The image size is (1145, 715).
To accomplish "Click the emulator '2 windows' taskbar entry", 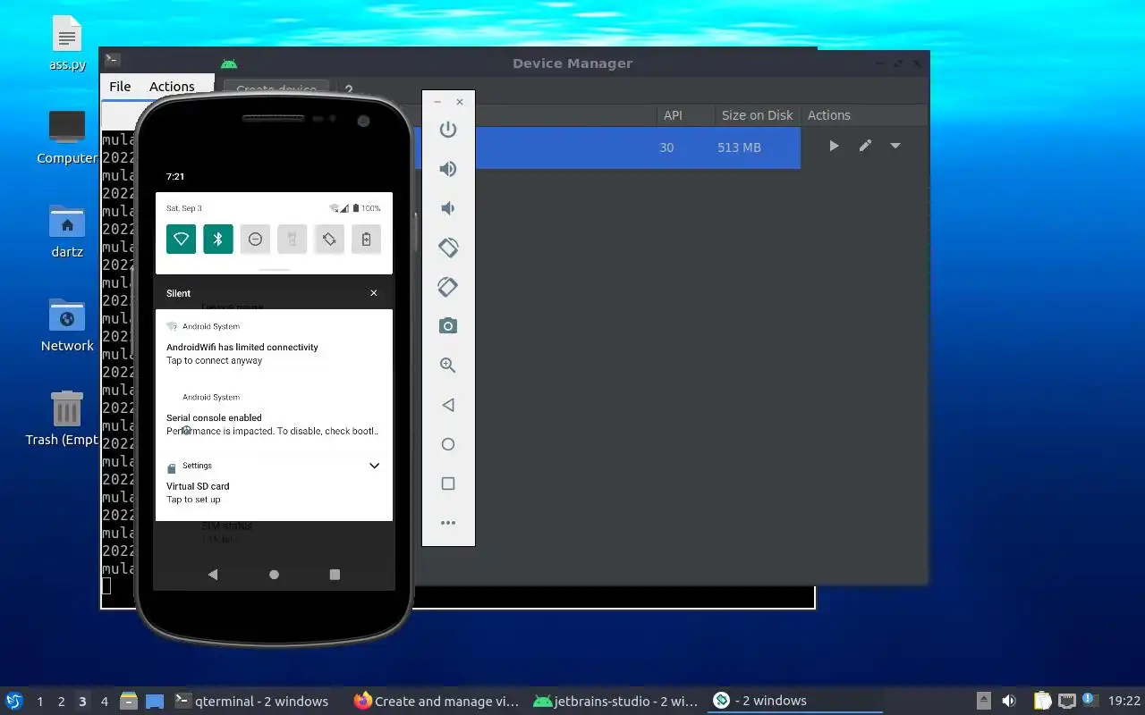I will (x=793, y=701).
